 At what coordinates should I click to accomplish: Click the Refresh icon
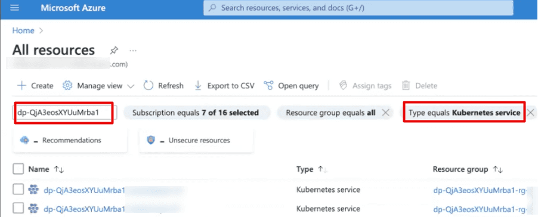point(149,85)
